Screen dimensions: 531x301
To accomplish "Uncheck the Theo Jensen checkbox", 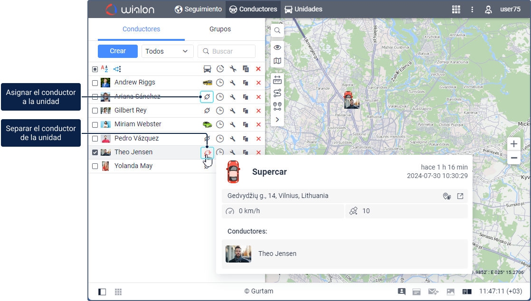I will (95, 152).
